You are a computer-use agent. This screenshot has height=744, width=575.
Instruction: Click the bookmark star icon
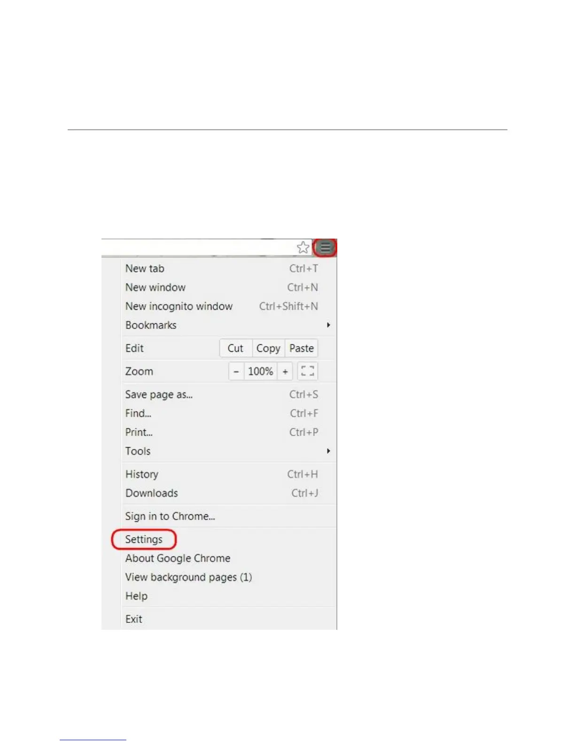[303, 248]
